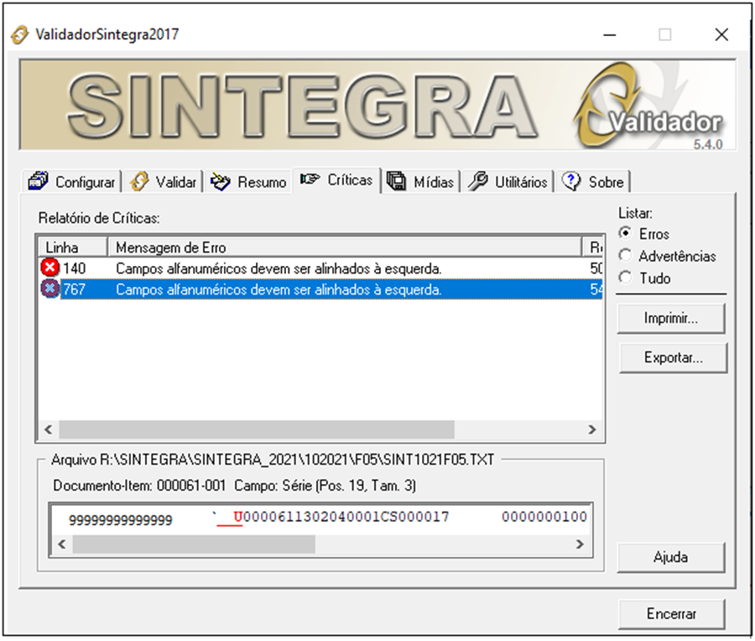
Task: Choose the Advertências list option
Action: 625,255
